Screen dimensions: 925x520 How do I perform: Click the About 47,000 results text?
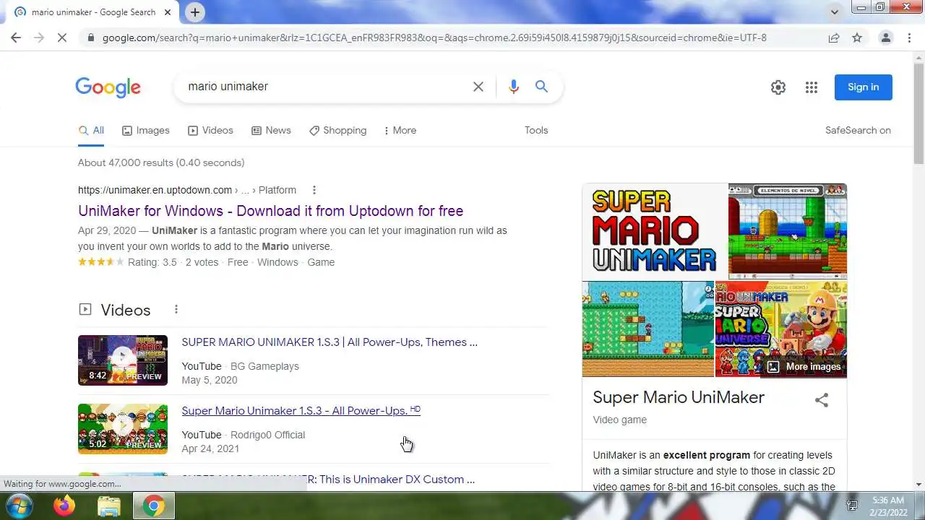point(161,162)
